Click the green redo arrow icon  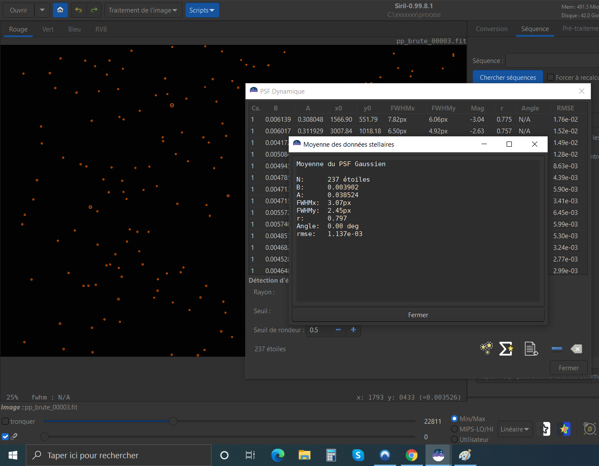tap(94, 10)
